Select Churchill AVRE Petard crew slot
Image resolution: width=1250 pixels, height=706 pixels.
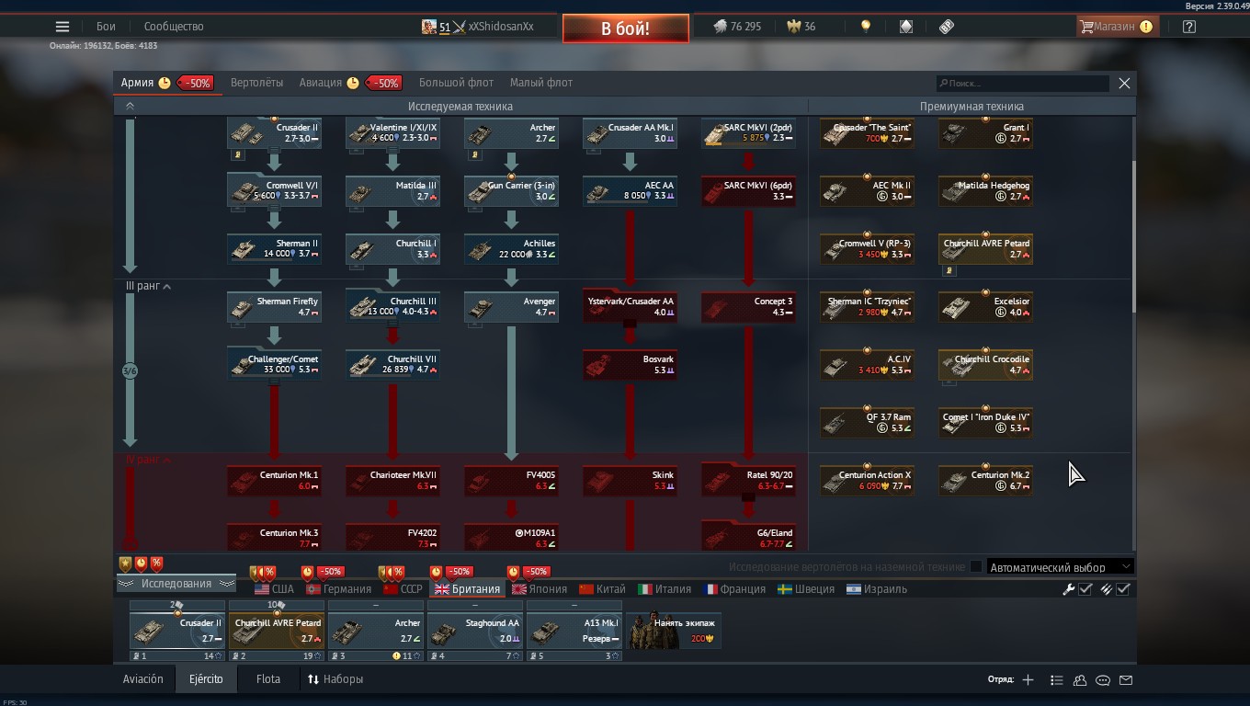pos(276,631)
